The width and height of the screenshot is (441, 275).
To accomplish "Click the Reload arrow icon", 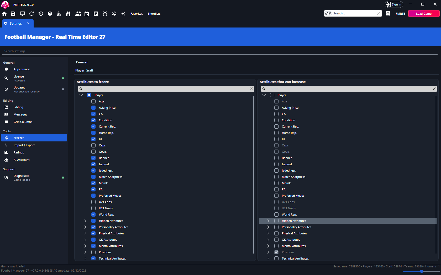I will (x=31, y=14).
